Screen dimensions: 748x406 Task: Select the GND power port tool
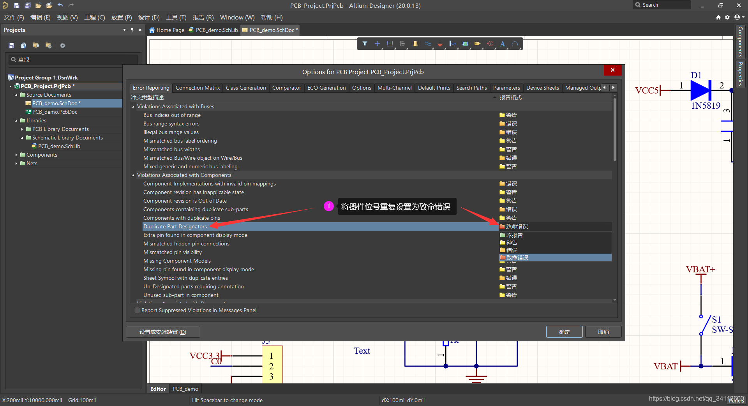(x=440, y=44)
